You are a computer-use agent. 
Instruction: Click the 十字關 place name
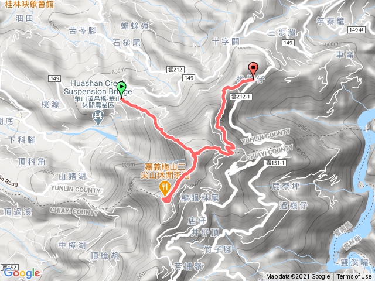(226, 42)
